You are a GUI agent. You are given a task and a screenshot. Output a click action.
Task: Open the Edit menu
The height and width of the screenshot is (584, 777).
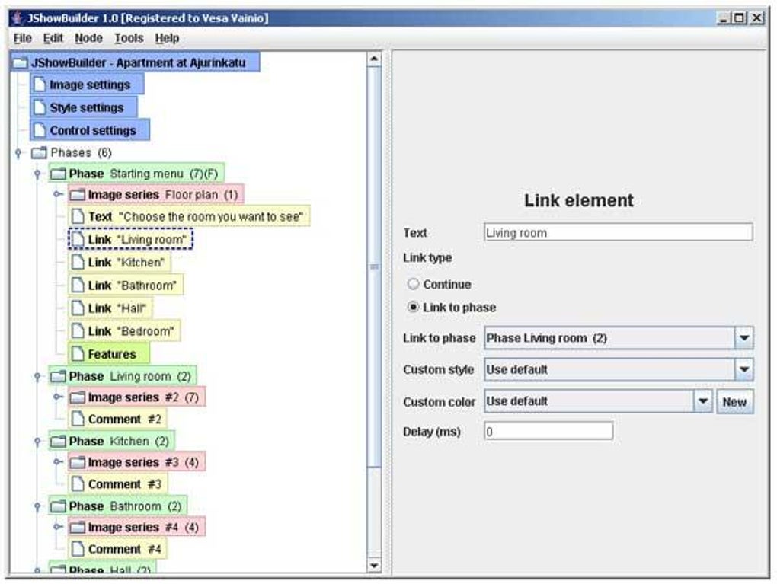click(x=53, y=38)
